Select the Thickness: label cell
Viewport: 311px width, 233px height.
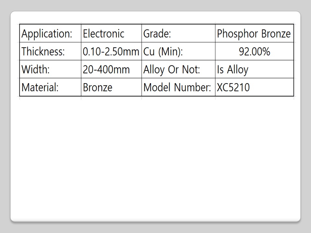coord(43,52)
